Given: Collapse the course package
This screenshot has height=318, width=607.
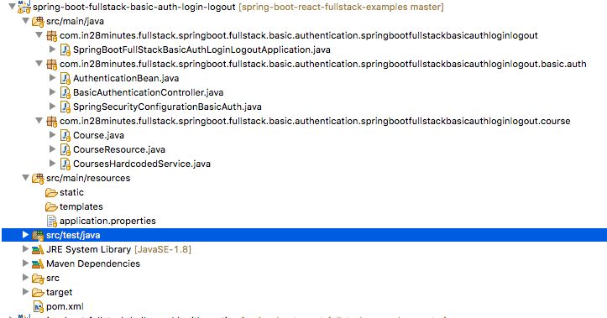Looking at the screenshot, I should [39, 121].
